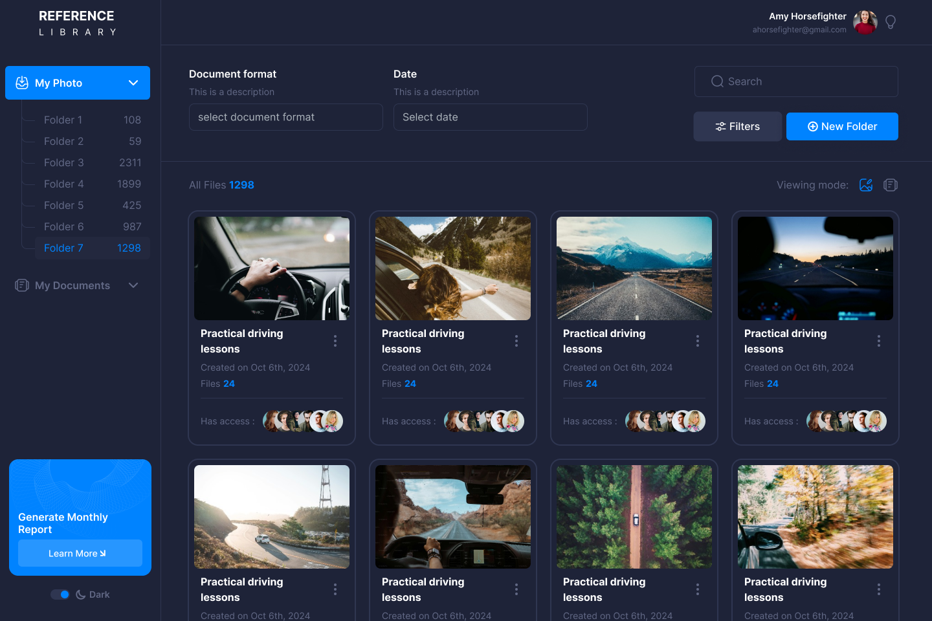Open options menu for woman leaning out card
932x621 pixels.
[x=516, y=341]
